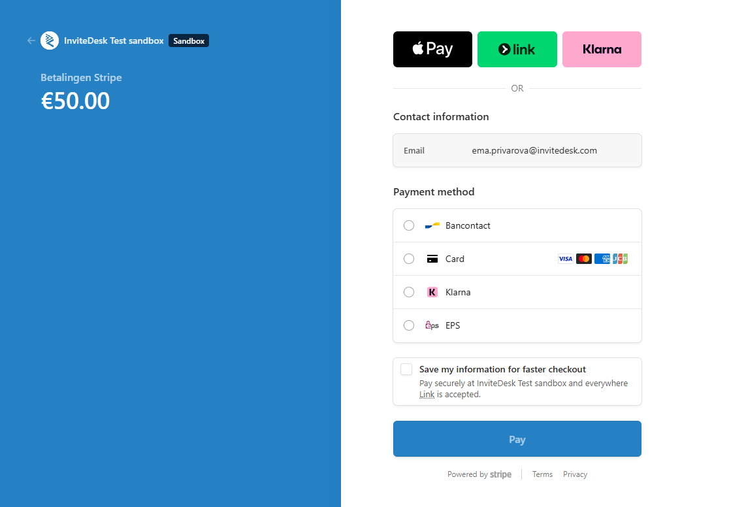729x507 pixels.
Task: Click the back arrow icon
Action: tap(31, 41)
